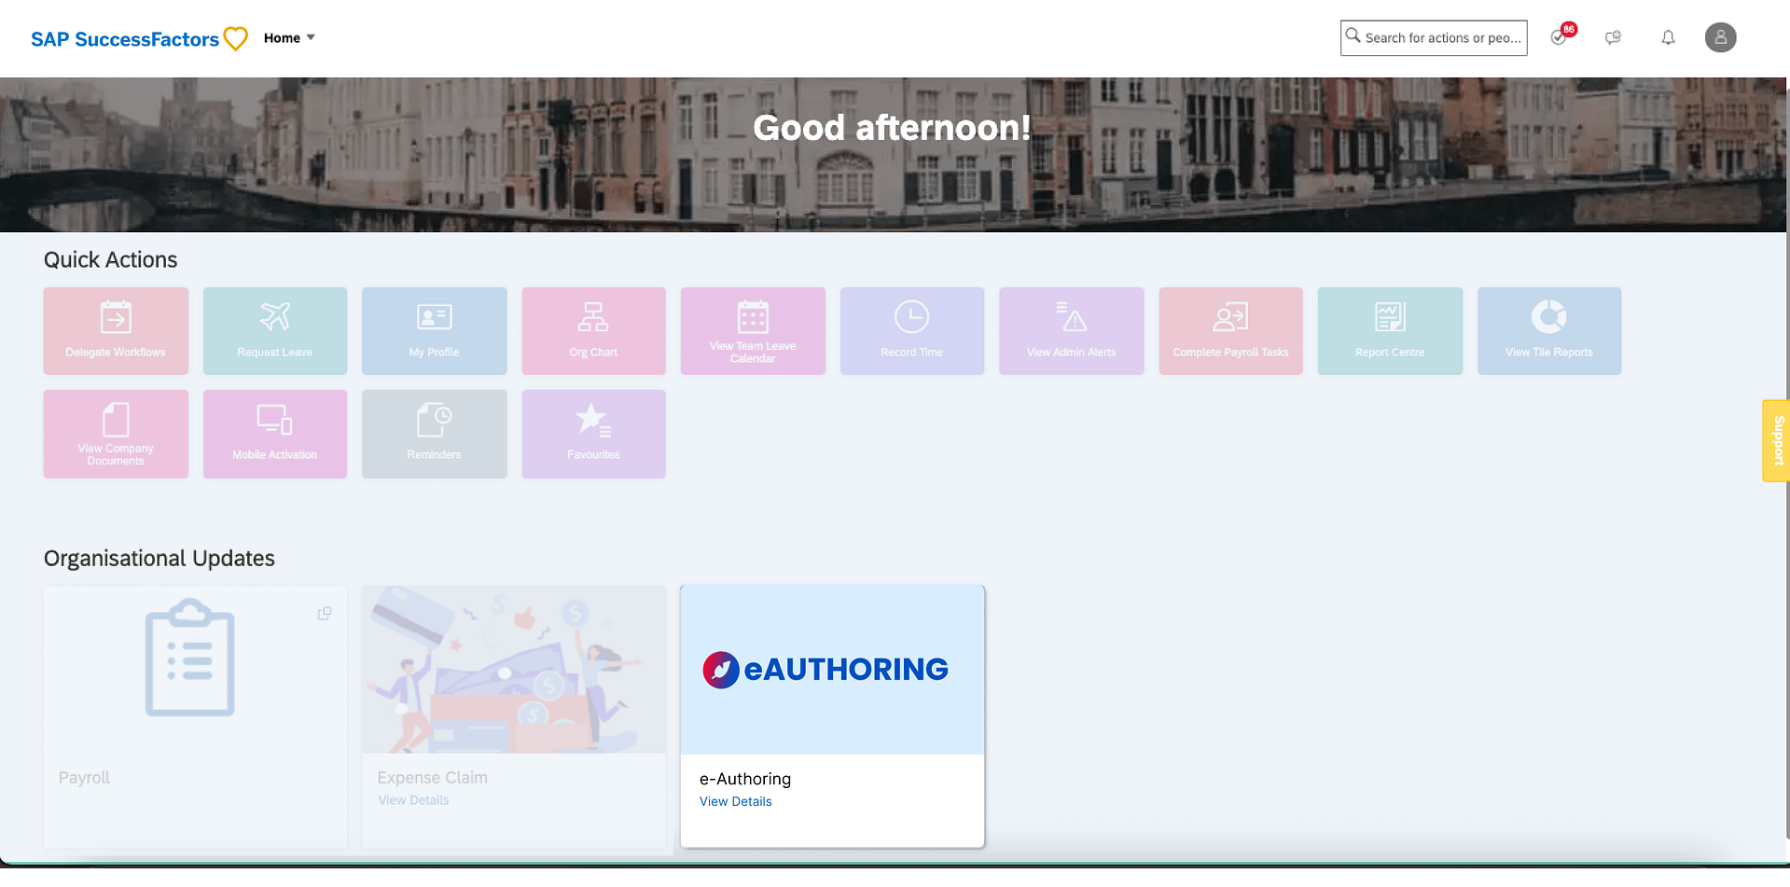Click the Reminders quick action tile
Image resolution: width=1790 pixels, height=887 pixels.
point(434,434)
